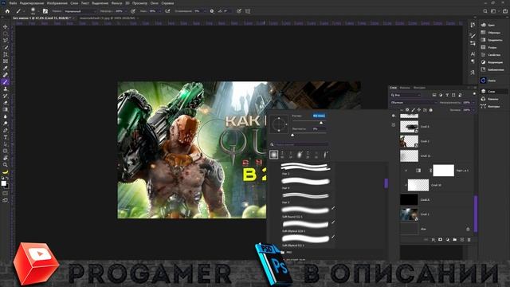Create a new group folder icon
Image resolution: width=510 pixels, height=287 pixels.
[x=455, y=239]
